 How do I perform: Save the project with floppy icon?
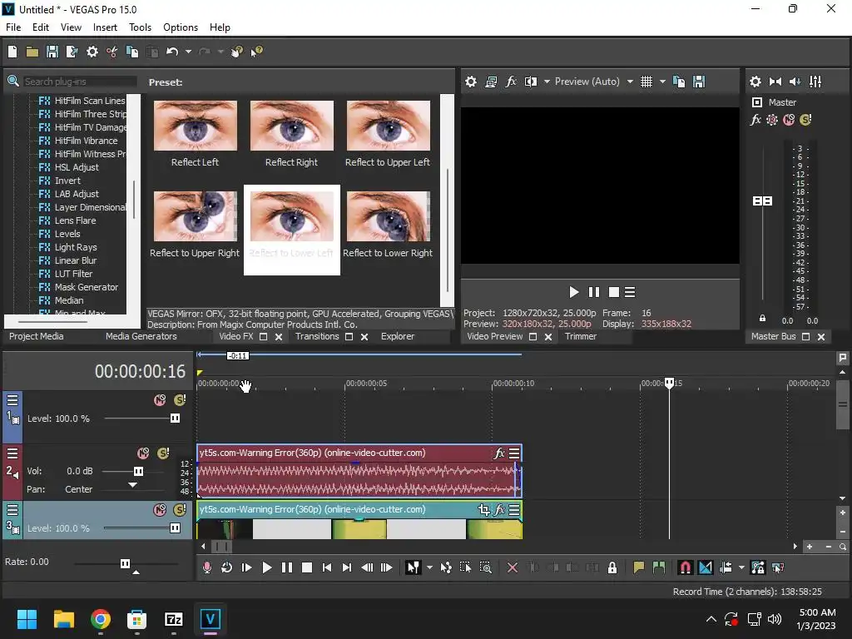52,52
